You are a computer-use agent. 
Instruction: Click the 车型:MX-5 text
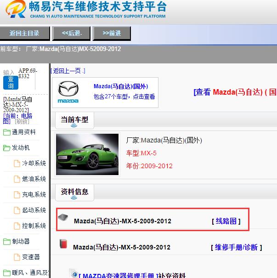click(141, 153)
